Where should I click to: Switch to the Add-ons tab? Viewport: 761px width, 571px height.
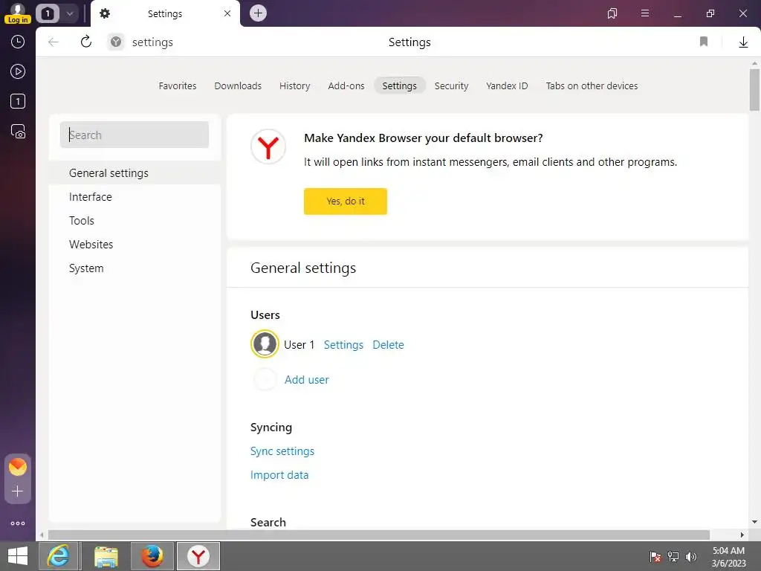(x=346, y=86)
